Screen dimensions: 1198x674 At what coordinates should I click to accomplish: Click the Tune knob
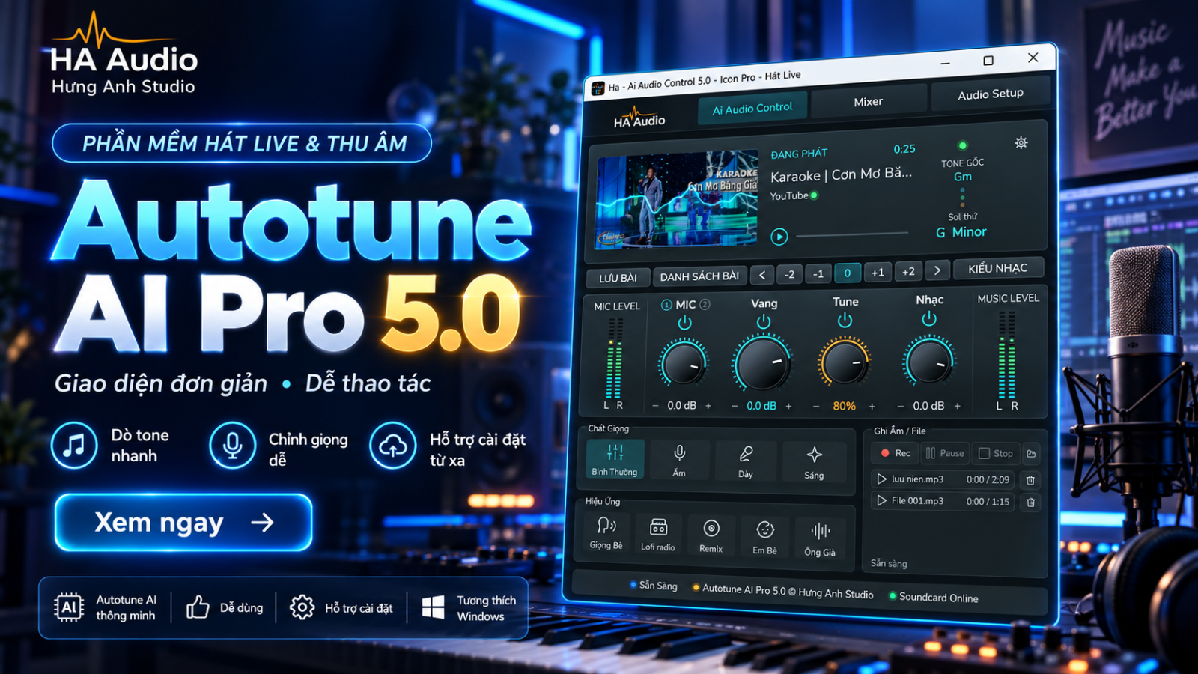coord(845,362)
